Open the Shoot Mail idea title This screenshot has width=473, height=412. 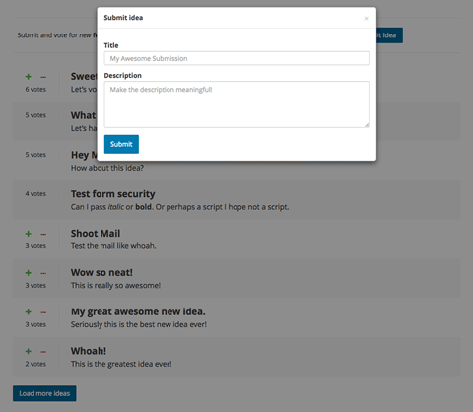(x=96, y=234)
